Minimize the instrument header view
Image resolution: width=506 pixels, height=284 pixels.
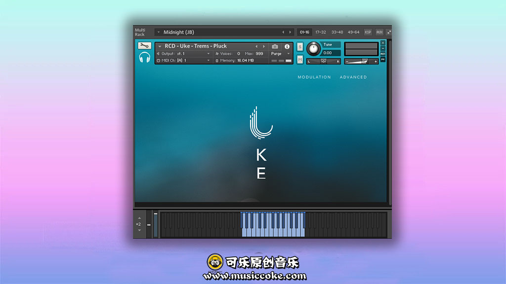click(383, 48)
